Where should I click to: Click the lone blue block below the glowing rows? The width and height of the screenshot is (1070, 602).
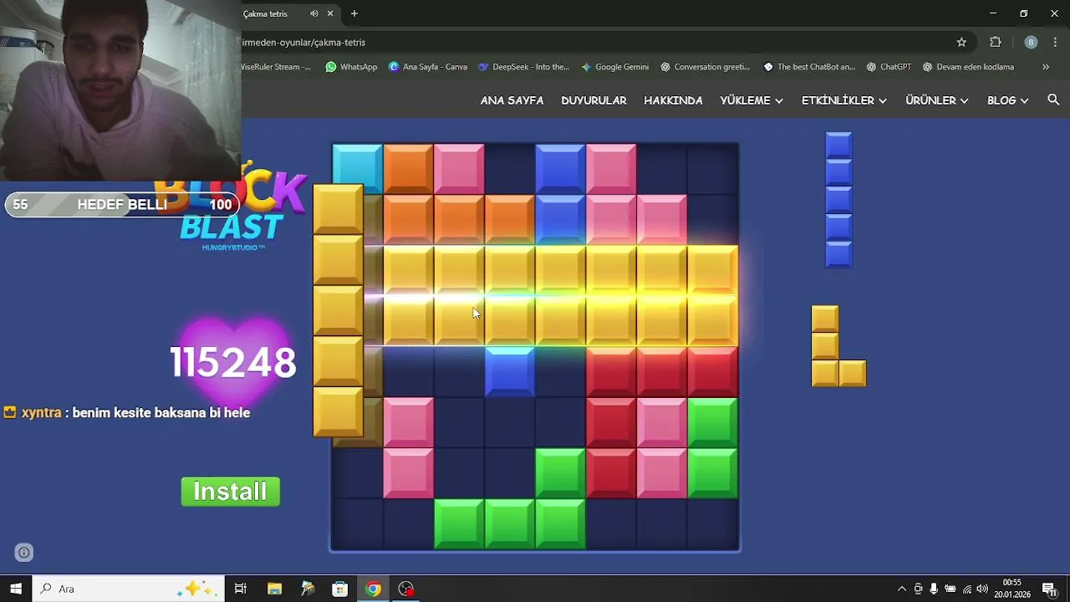coord(510,371)
